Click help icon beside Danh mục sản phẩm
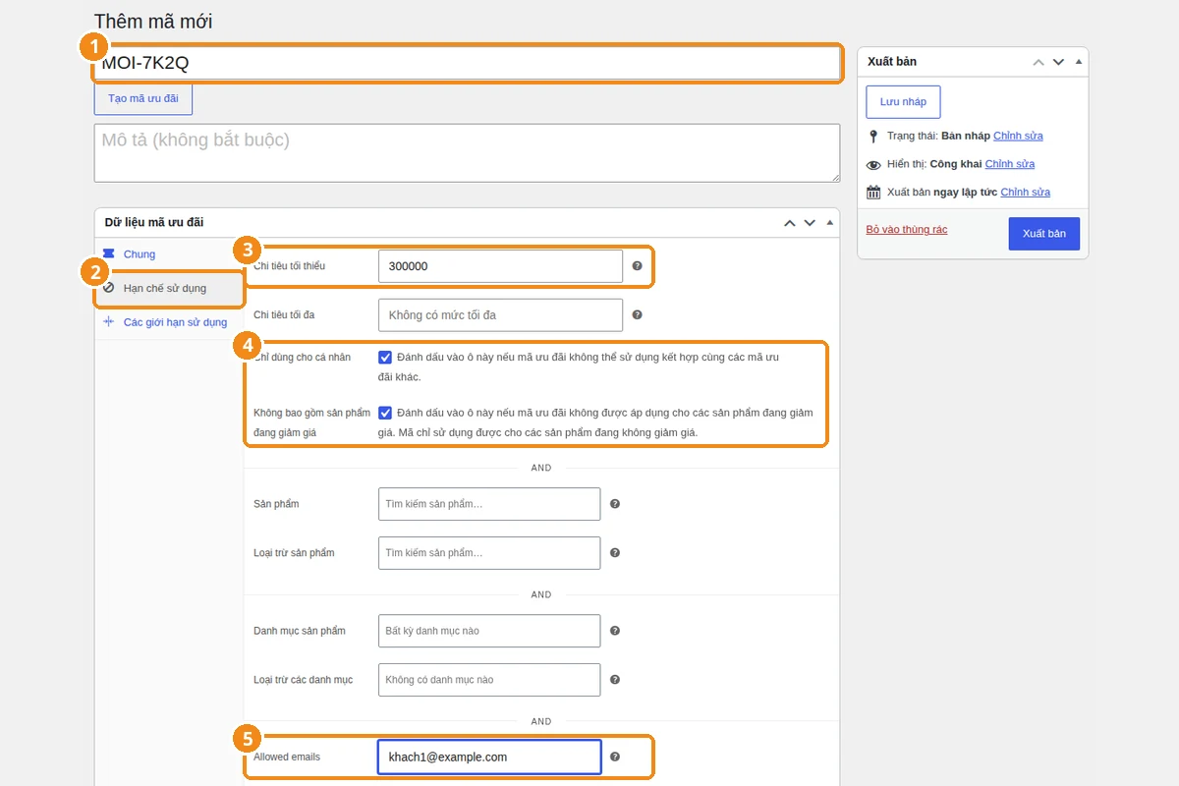 click(615, 631)
